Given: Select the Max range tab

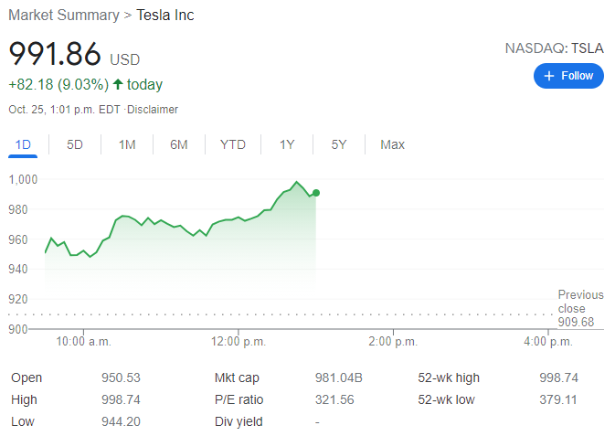Looking at the screenshot, I should pos(392,144).
